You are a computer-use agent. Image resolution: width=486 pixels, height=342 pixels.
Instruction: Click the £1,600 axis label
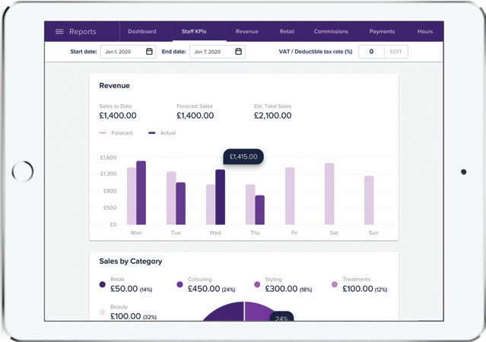108,157
